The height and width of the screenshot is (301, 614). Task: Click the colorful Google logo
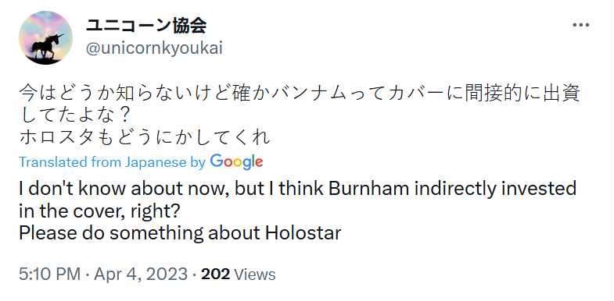tap(236, 162)
